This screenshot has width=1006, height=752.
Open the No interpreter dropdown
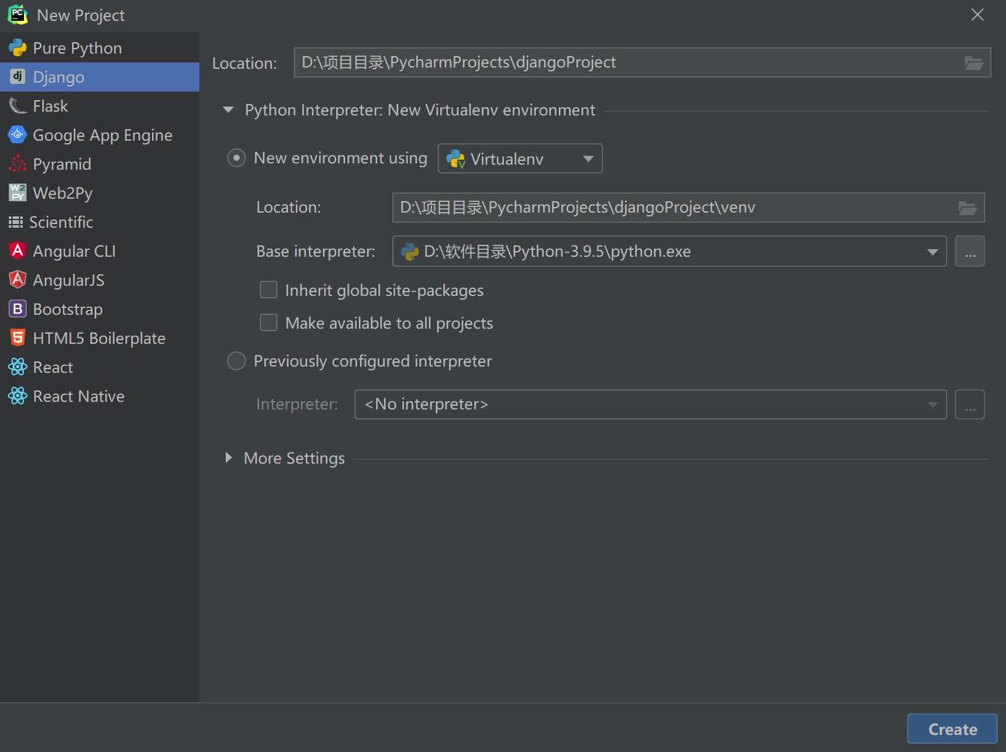[650, 404]
